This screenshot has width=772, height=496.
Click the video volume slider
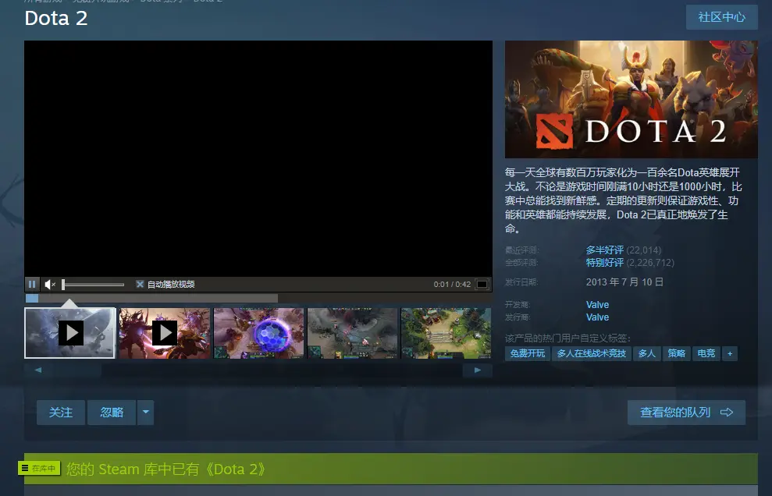[x=93, y=285]
